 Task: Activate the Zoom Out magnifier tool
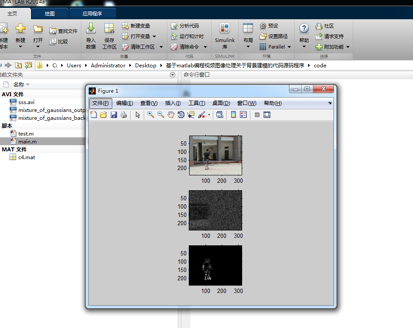click(x=161, y=115)
